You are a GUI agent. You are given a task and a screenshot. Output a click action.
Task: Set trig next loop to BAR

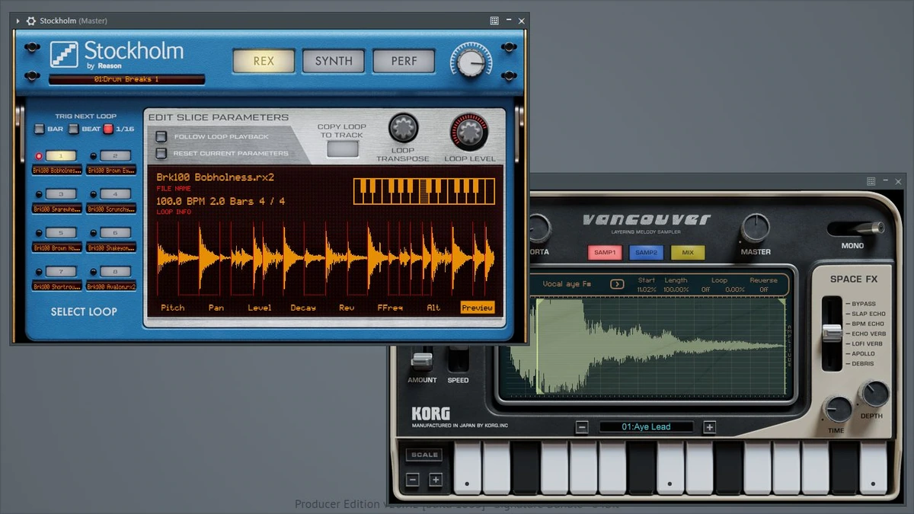[x=39, y=129]
